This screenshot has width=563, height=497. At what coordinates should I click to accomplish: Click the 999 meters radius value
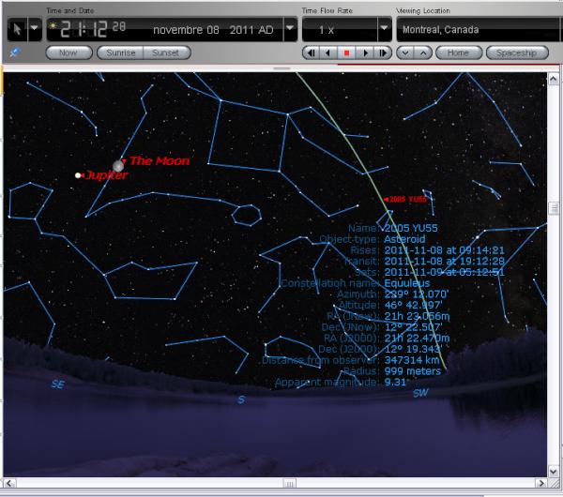[x=412, y=371]
